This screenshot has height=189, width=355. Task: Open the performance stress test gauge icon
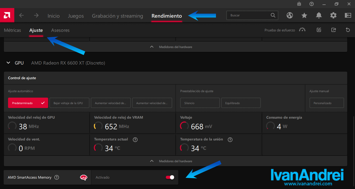tap(302, 30)
